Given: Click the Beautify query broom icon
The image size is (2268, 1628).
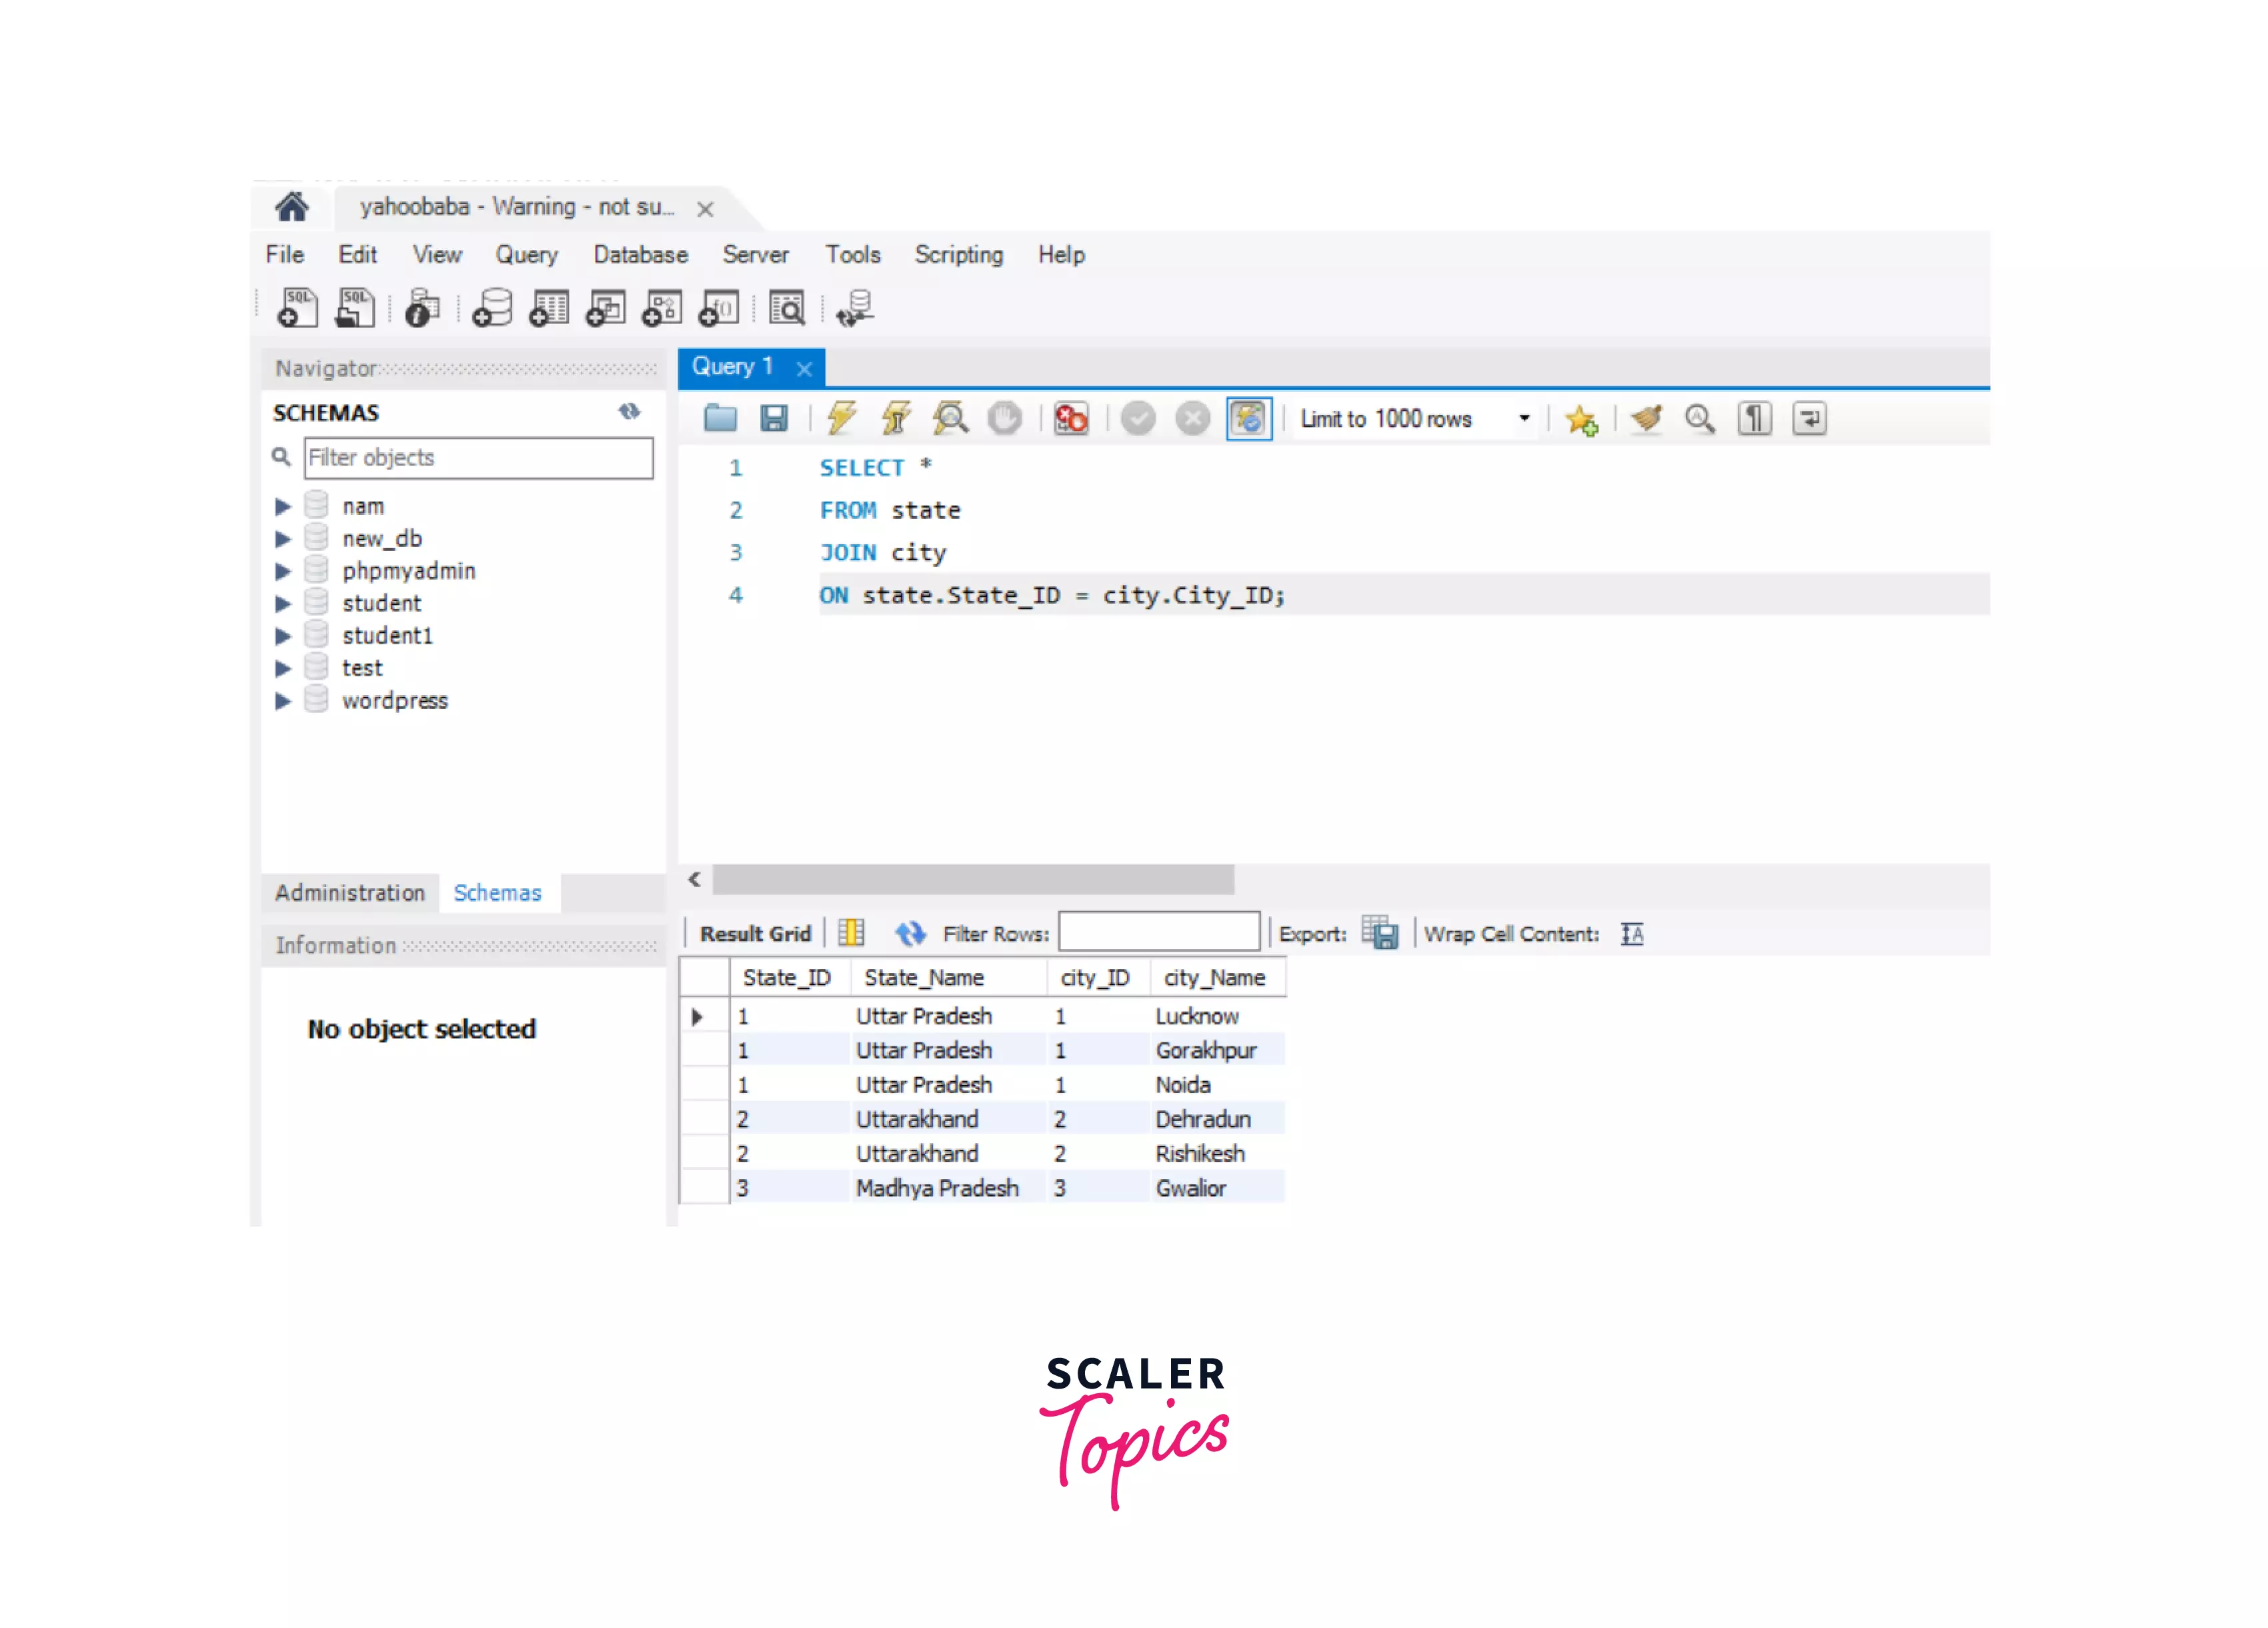Looking at the screenshot, I should point(1646,418).
